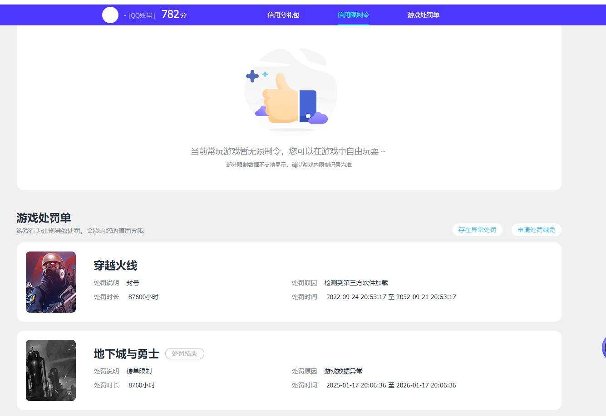Switch to the 信用限制令 tab
The image size is (606, 416).
pos(353,15)
